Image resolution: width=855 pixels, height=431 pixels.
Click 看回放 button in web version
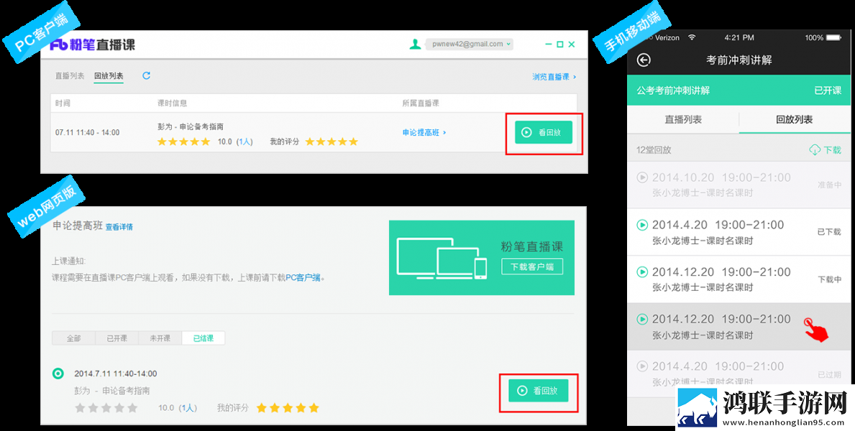(538, 391)
